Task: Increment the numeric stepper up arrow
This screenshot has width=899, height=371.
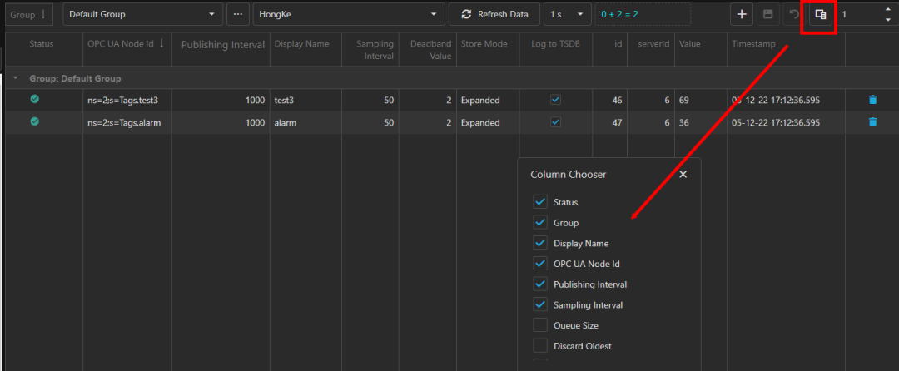Action: point(887,9)
